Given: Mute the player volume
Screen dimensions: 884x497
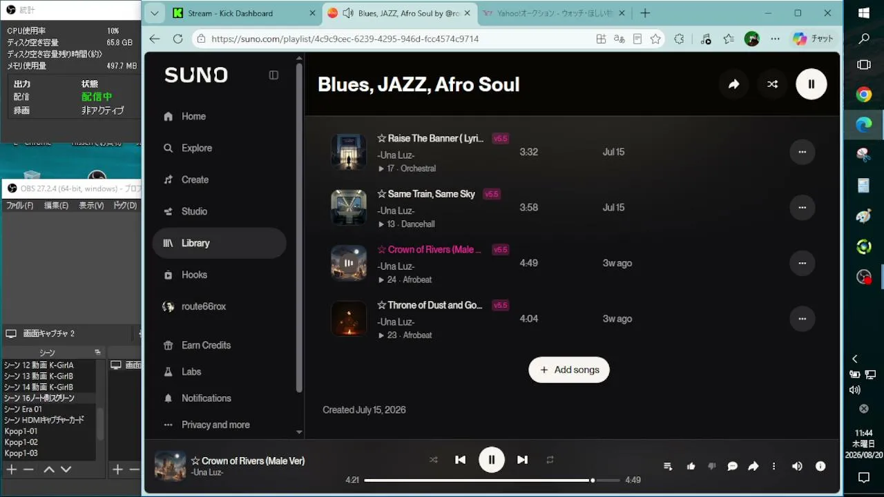Looking at the screenshot, I should (x=797, y=467).
